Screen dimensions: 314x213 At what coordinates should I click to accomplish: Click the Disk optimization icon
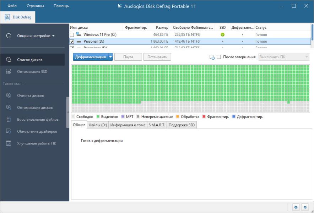pyautogui.click(x=9, y=107)
